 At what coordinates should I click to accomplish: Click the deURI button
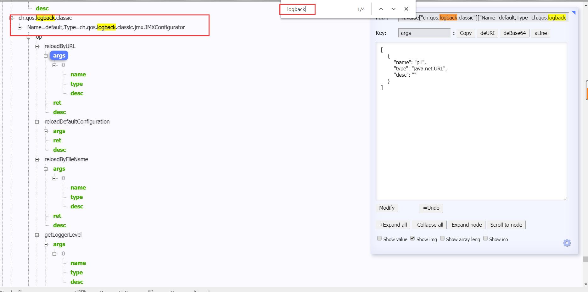(x=487, y=33)
